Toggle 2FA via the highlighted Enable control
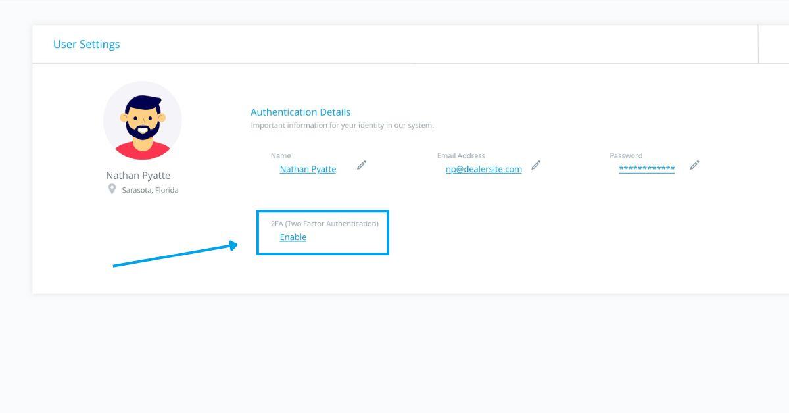The image size is (789, 413). coord(293,237)
